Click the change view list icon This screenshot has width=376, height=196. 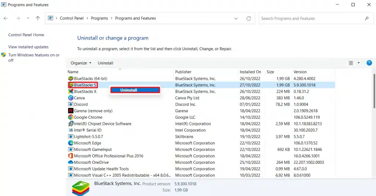click(351, 63)
